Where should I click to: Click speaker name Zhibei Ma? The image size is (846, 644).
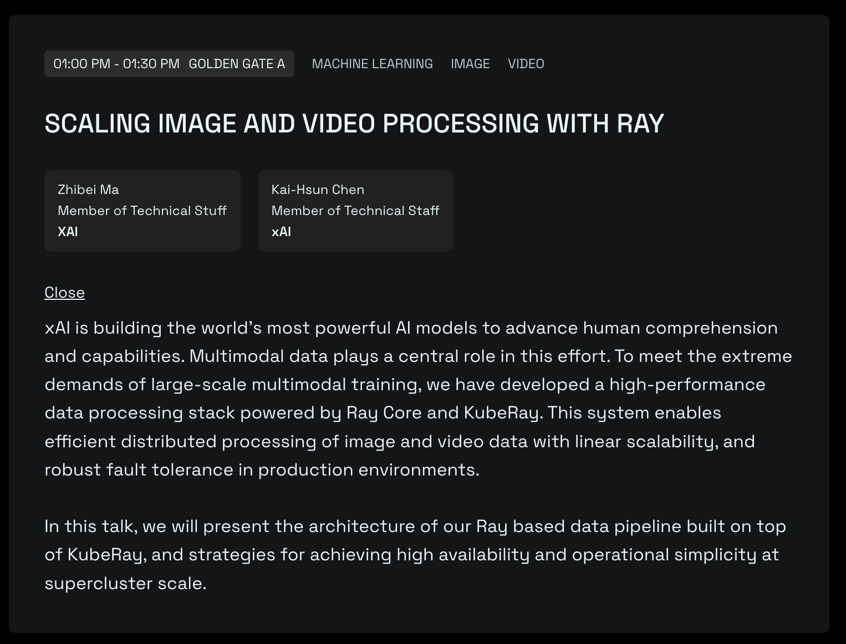click(88, 190)
